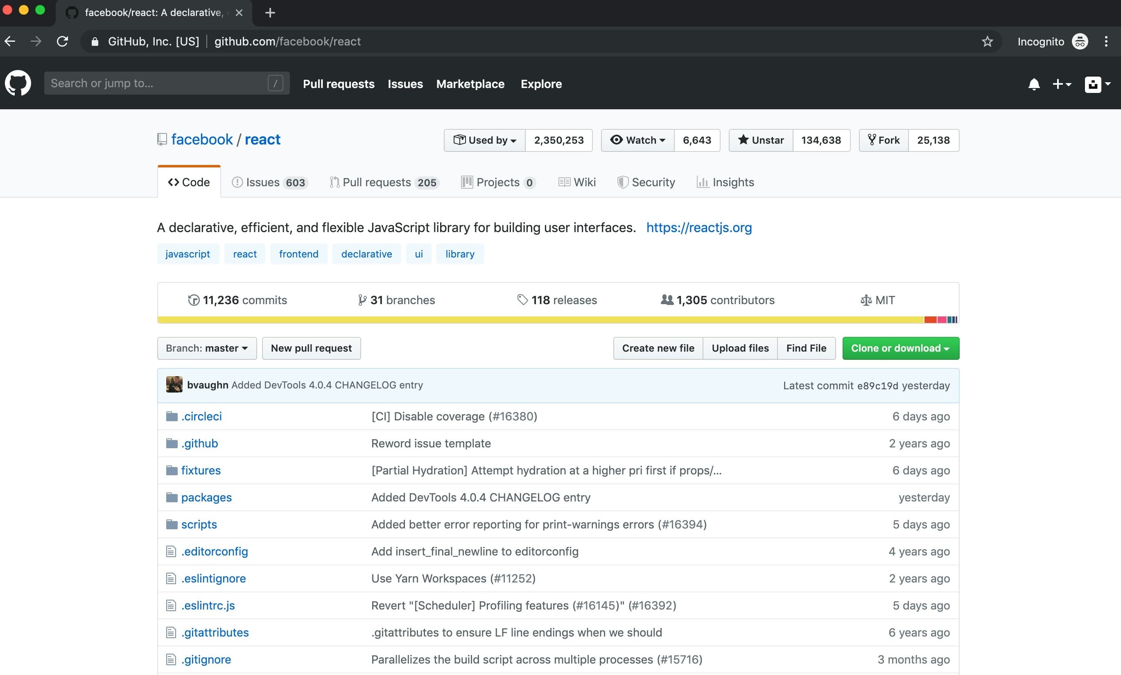Toggle watching via the Watch button

point(637,140)
